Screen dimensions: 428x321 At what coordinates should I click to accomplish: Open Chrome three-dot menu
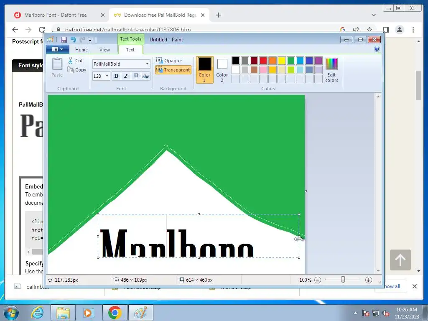pyautogui.click(x=413, y=30)
